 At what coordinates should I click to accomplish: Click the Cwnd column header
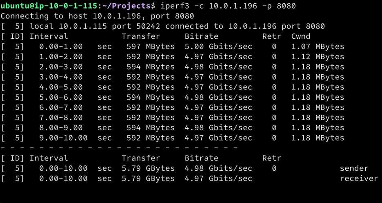(x=301, y=36)
